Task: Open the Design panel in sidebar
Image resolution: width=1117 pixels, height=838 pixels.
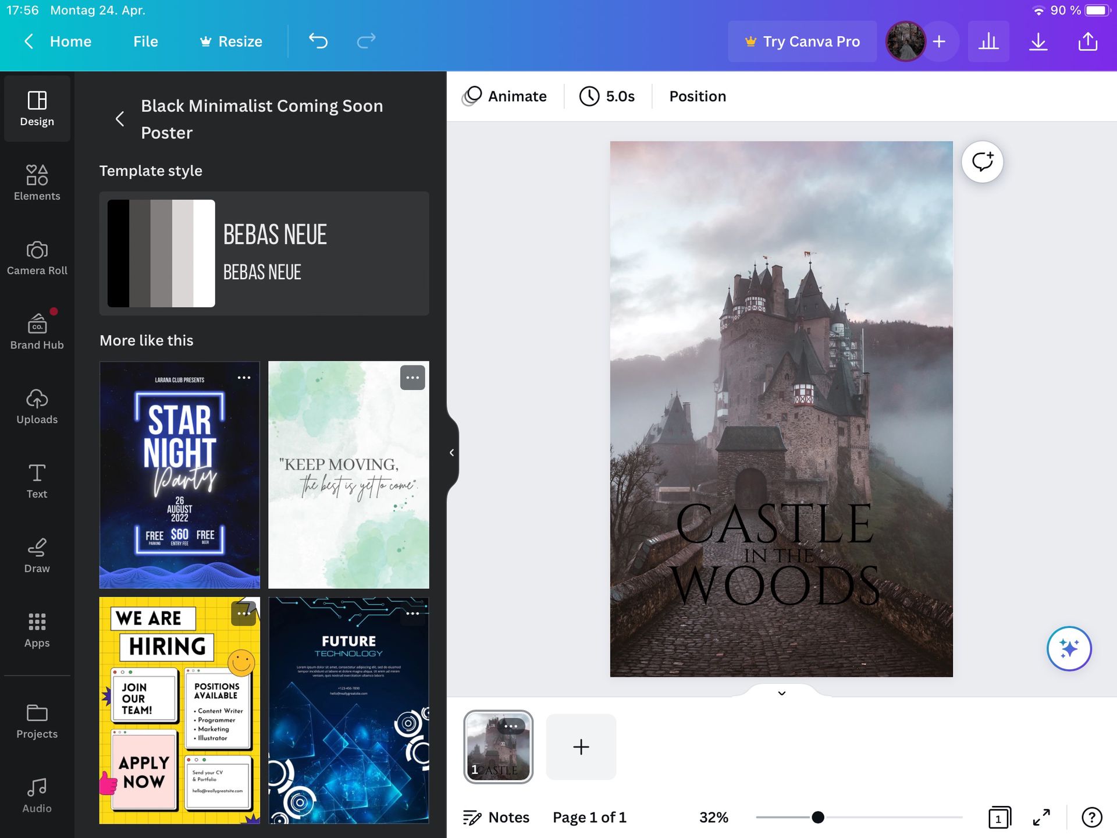Action: point(37,108)
